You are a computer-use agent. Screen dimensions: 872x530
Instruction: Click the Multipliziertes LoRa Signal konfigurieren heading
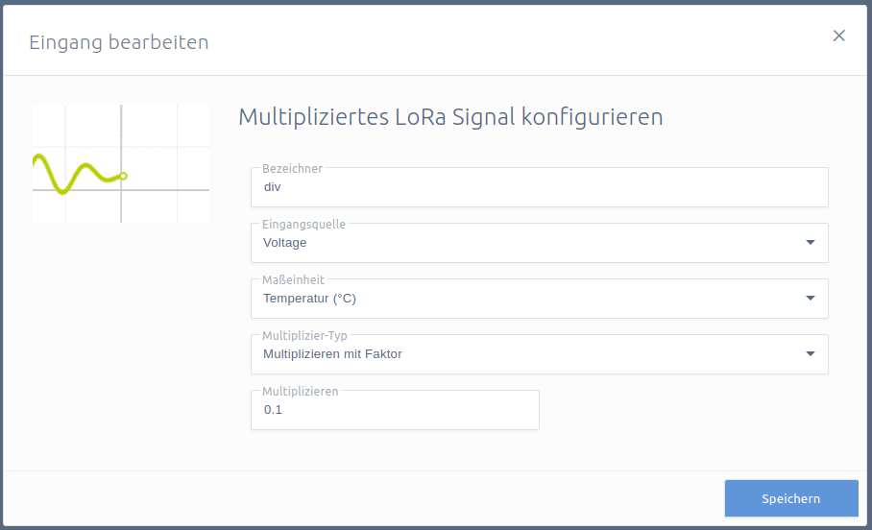click(x=451, y=117)
